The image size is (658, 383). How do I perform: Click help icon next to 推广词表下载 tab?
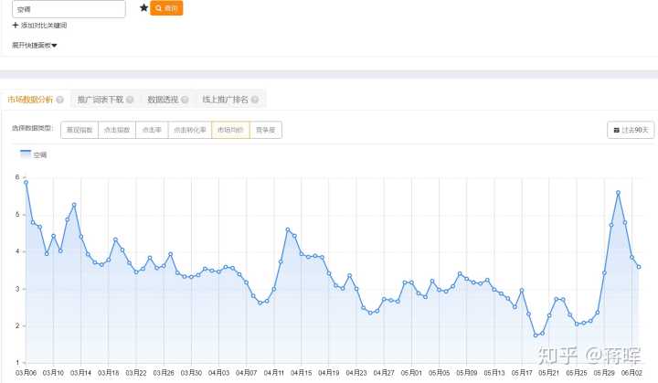pyautogui.click(x=130, y=100)
